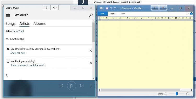Click the Groove Music vertical scrollbar thumb
The height and width of the screenshot is (99, 196).
94,32
